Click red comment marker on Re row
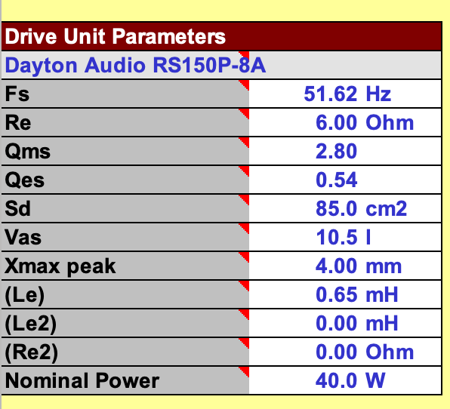 coord(245,112)
